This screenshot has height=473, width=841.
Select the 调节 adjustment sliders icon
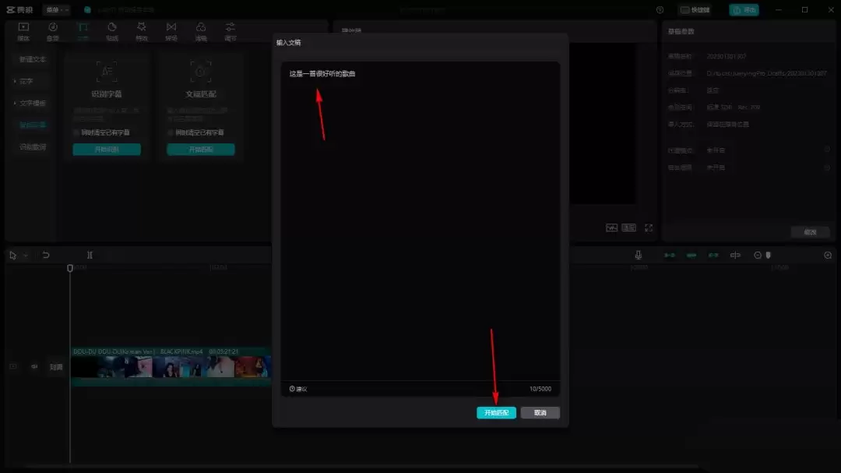pyautogui.click(x=230, y=31)
